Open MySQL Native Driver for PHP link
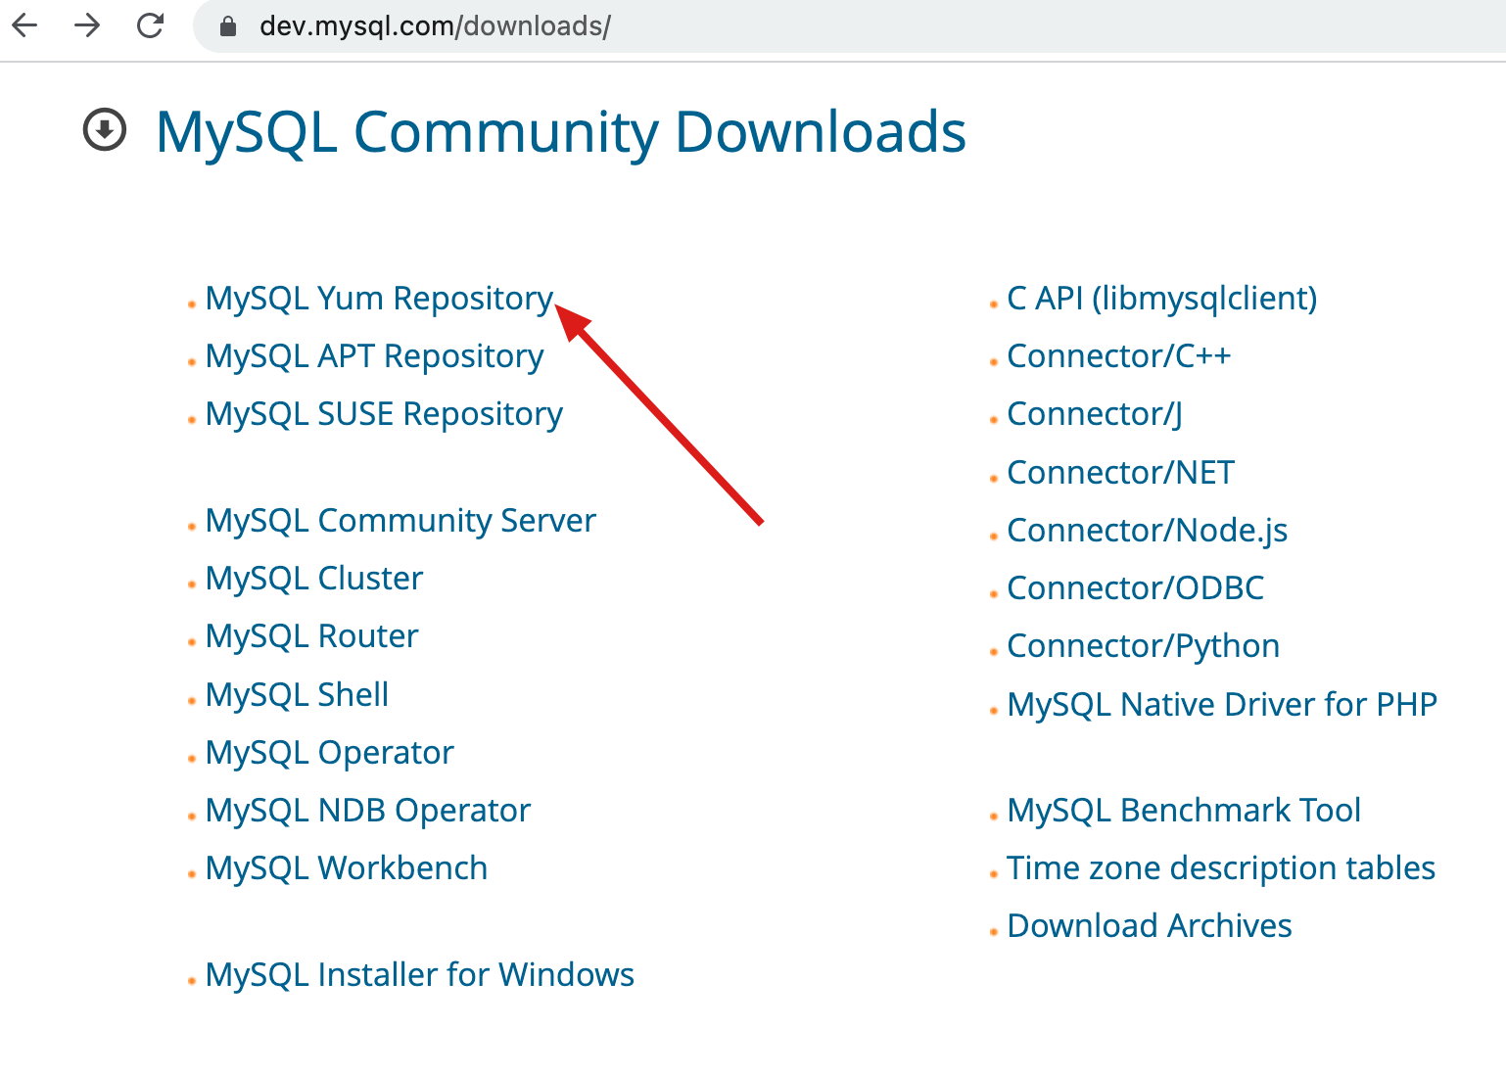1506x1075 pixels. (1222, 705)
